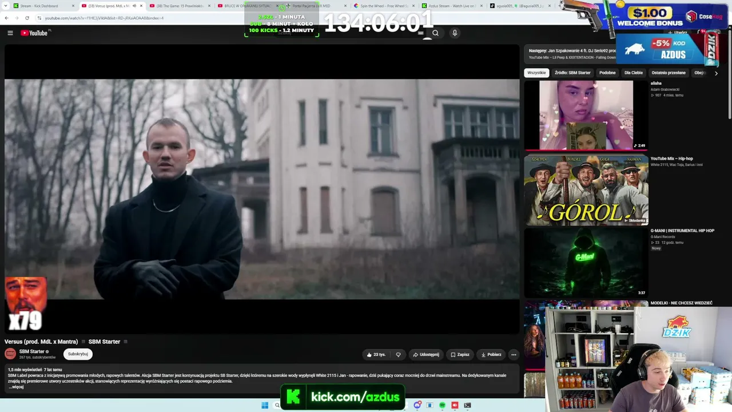Open the three-dot more actions menu
This screenshot has width=732, height=412.
point(514,355)
